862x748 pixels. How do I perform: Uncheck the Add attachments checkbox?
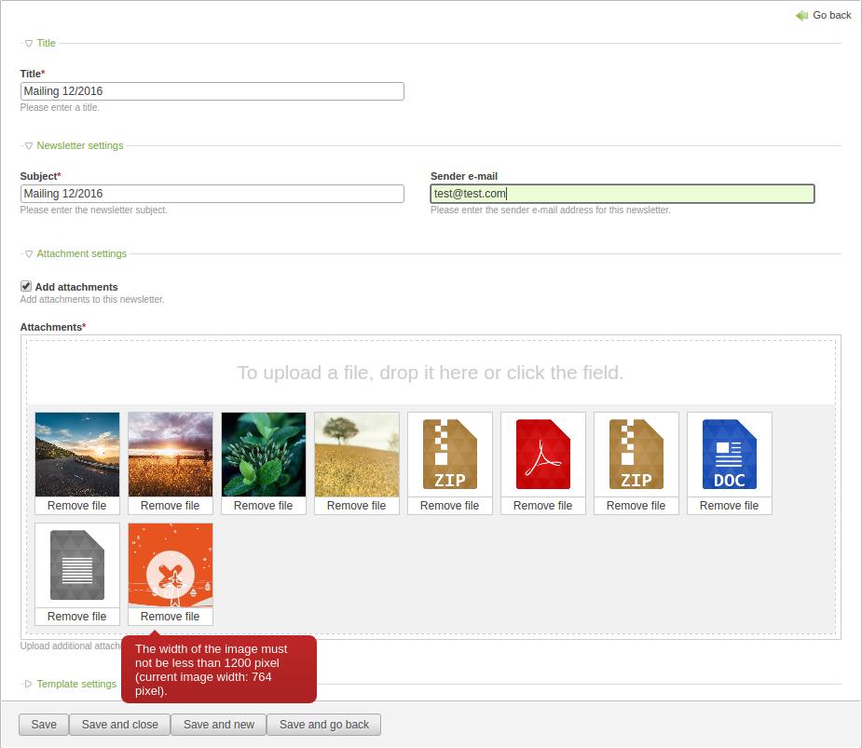[26, 287]
